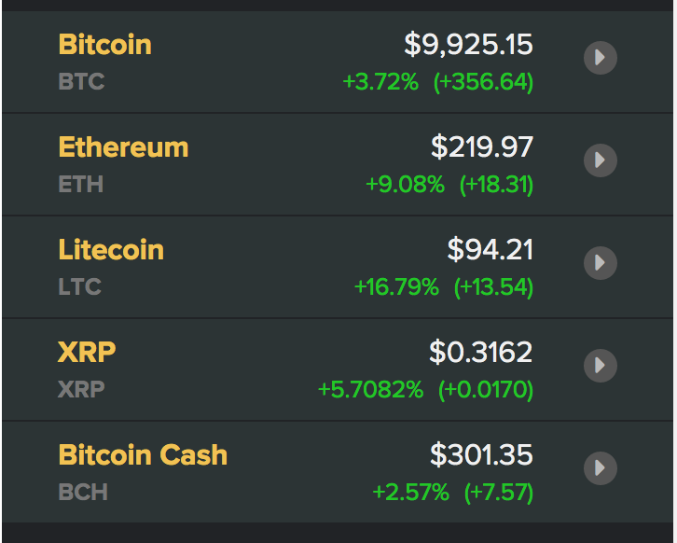The width and height of the screenshot is (677, 543).
Task: Select the XRP price $0.3162
Action: pos(480,353)
